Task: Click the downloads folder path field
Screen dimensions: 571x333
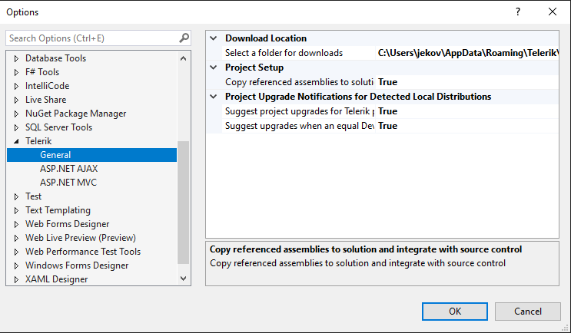Action: click(x=467, y=53)
